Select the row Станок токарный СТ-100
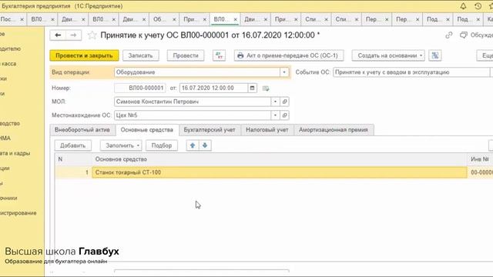The width and height of the screenshot is (493, 277). coord(279,172)
